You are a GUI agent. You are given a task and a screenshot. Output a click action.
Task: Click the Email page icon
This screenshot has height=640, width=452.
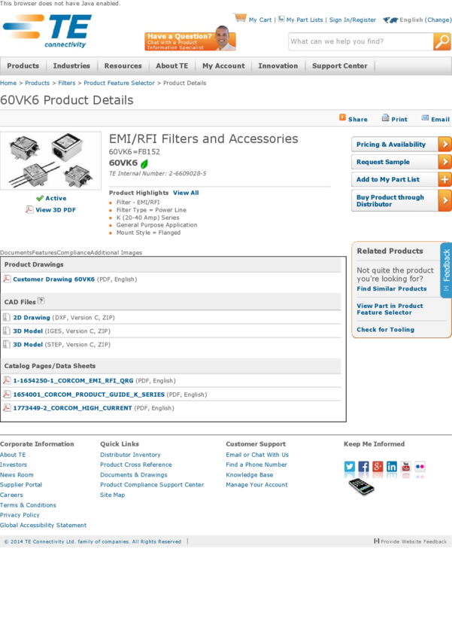425,118
